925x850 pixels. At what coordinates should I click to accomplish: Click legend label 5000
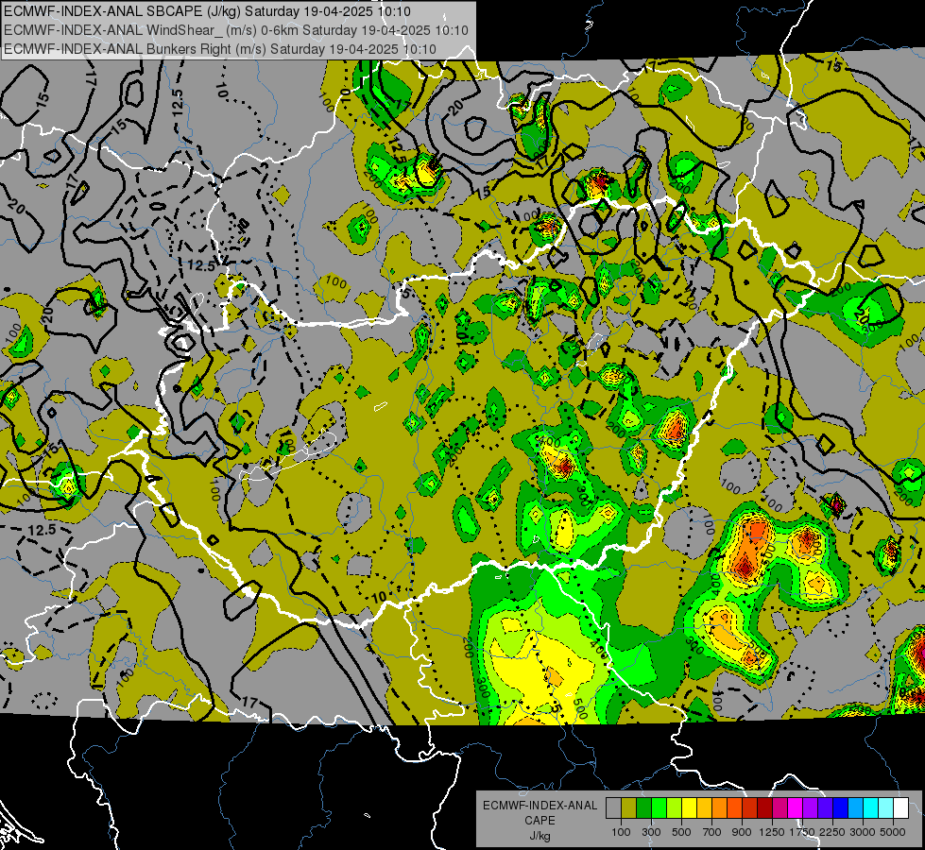(893, 832)
